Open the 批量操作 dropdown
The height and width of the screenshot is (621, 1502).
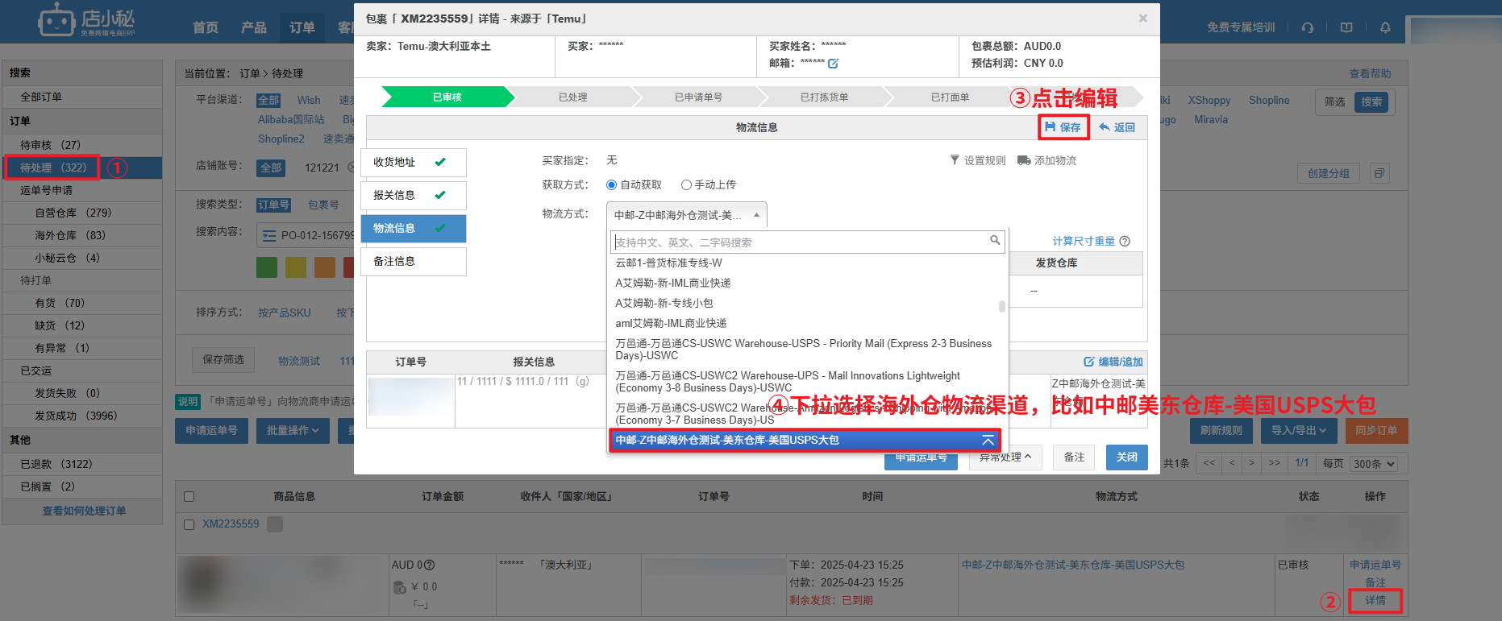293,431
